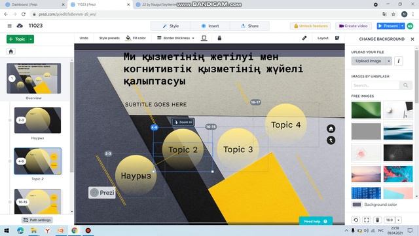Bookmark this page with the star icon
This screenshot has width=419, height=236.
[x=393, y=14]
